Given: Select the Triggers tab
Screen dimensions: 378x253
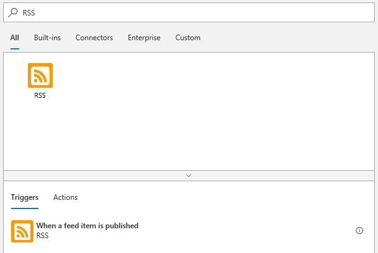Looking at the screenshot, I should pos(25,197).
